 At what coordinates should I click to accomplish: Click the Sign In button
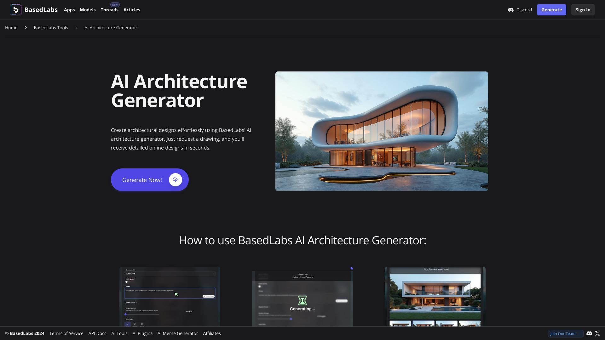coord(583,10)
